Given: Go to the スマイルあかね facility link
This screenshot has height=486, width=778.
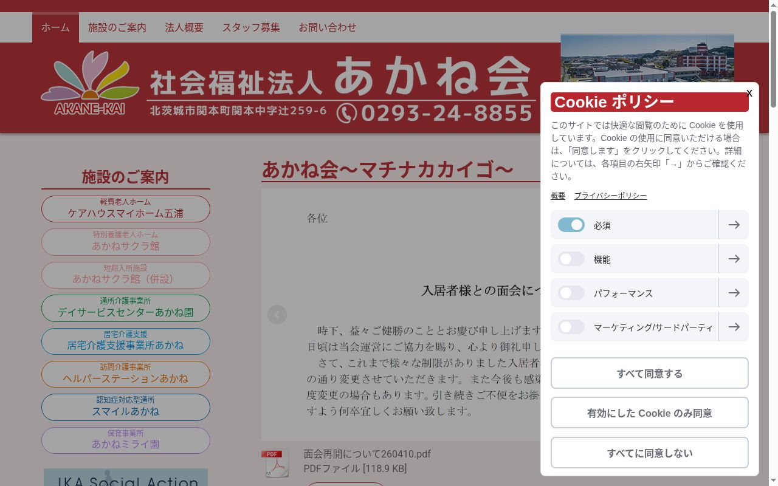Looking at the screenshot, I should [x=126, y=408].
